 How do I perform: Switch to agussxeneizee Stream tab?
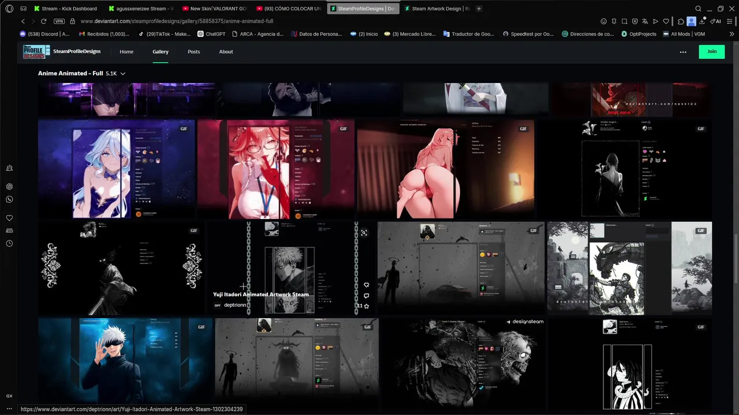140,9
